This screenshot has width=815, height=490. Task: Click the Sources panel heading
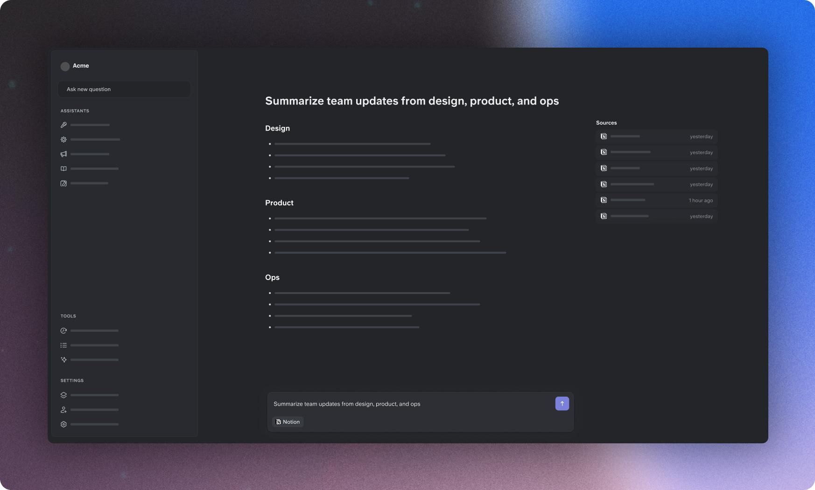(x=606, y=123)
